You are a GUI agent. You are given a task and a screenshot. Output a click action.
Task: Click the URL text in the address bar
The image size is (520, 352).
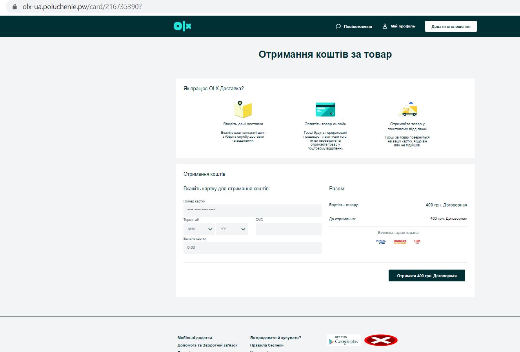coord(82,7)
